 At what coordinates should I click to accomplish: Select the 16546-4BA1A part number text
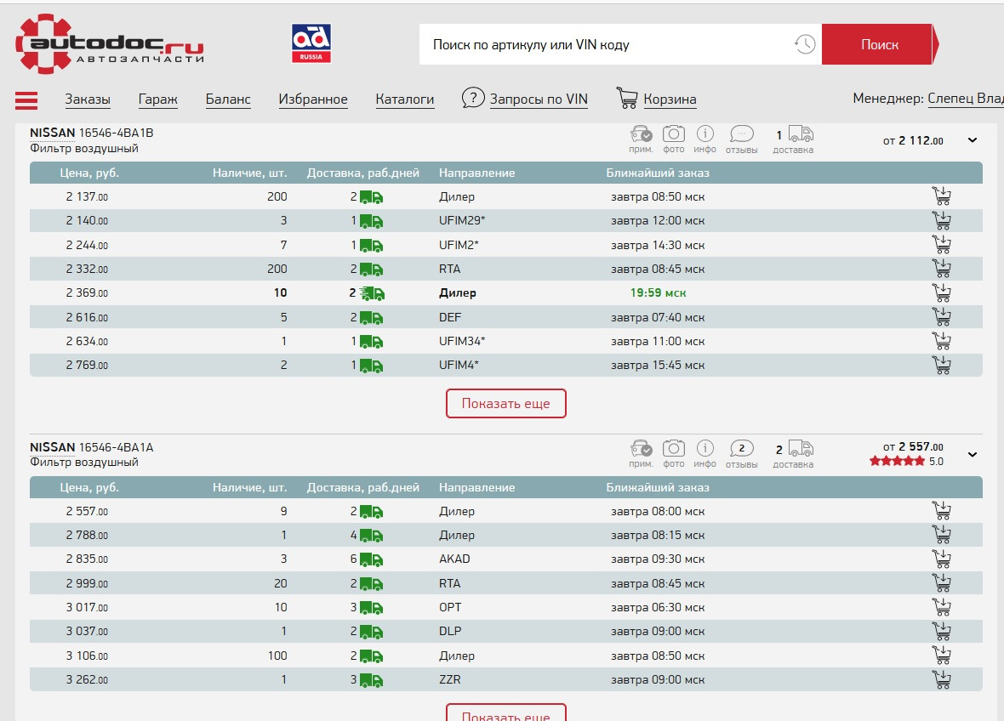(x=116, y=447)
